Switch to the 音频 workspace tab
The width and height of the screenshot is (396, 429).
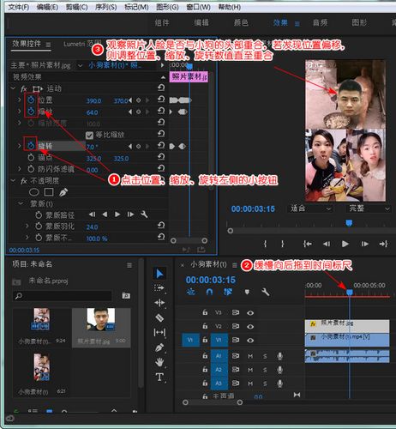[x=320, y=22]
